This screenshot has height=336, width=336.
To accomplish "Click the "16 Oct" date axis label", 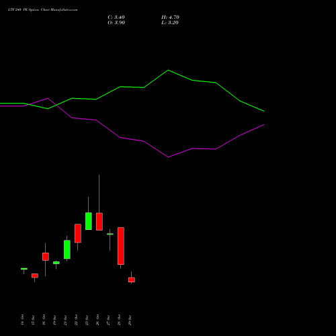I will click(44, 320).
